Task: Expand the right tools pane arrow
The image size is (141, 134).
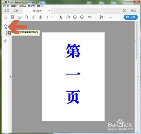Action: pyautogui.click(x=139, y=77)
